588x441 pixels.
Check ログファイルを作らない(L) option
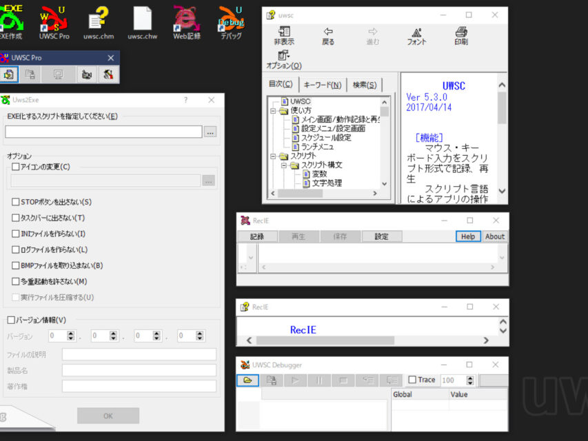[15, 249]
